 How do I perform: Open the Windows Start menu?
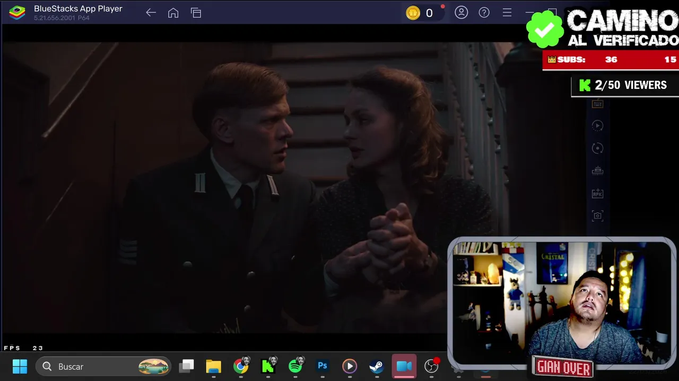coord(20,366)
